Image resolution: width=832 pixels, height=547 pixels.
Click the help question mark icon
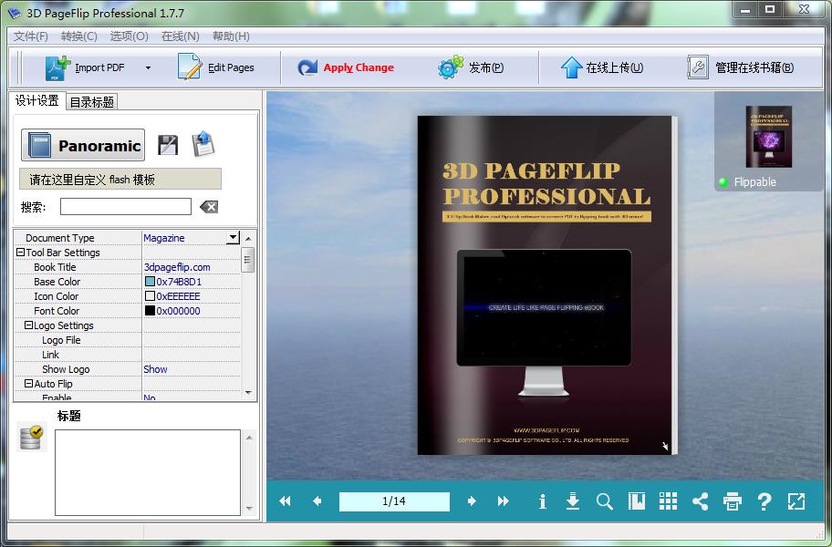point(764,501)
